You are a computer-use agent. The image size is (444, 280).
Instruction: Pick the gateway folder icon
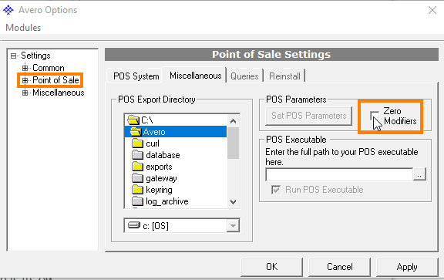(138, 178)
